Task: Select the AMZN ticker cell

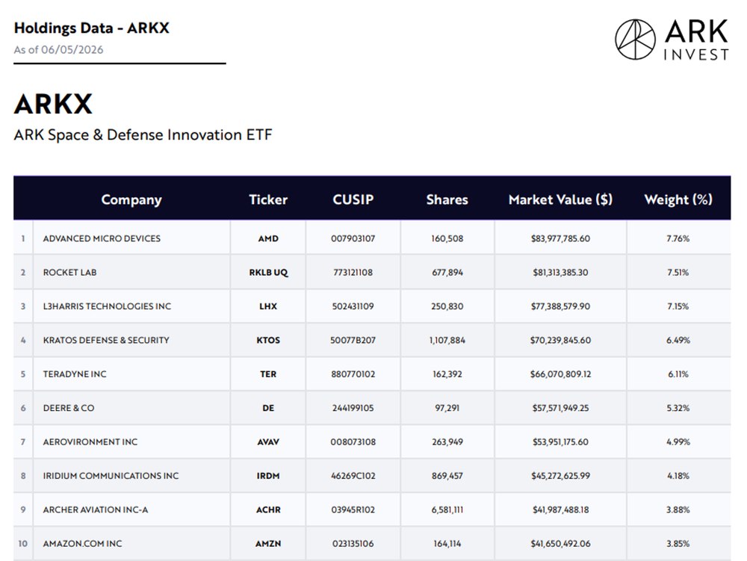Action: click(x=268, y=543)
